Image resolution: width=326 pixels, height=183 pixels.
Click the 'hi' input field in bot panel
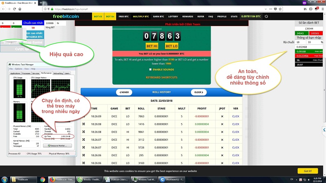tap(61, 23)
